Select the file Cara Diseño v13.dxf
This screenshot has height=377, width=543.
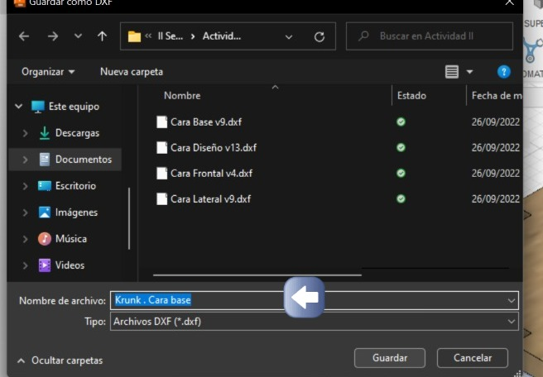(x=214, y=148)
